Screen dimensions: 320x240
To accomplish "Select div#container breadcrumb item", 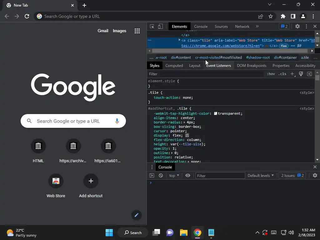I will (x=285, y=57).
